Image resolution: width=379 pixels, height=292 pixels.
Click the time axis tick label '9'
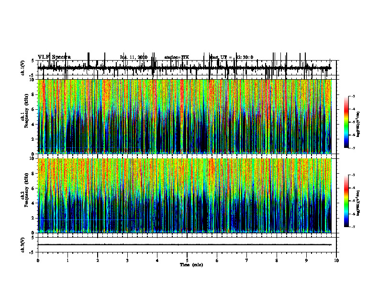(x=306, y=261)
